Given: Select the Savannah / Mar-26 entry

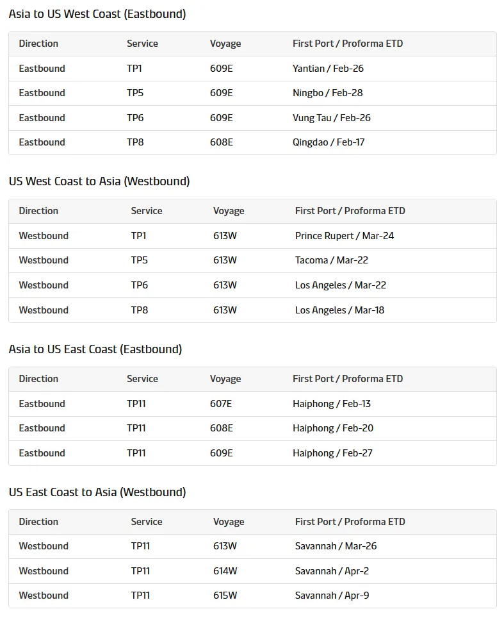Looking at the screenshot, I should pos(336,546).
